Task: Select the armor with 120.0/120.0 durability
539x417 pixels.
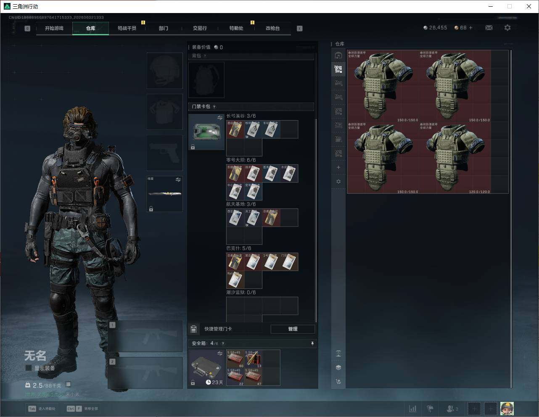Action: (455, 158)
